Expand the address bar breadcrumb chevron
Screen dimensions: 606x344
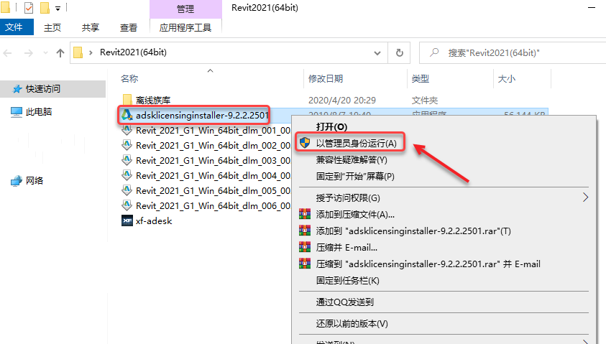point(91,52)
